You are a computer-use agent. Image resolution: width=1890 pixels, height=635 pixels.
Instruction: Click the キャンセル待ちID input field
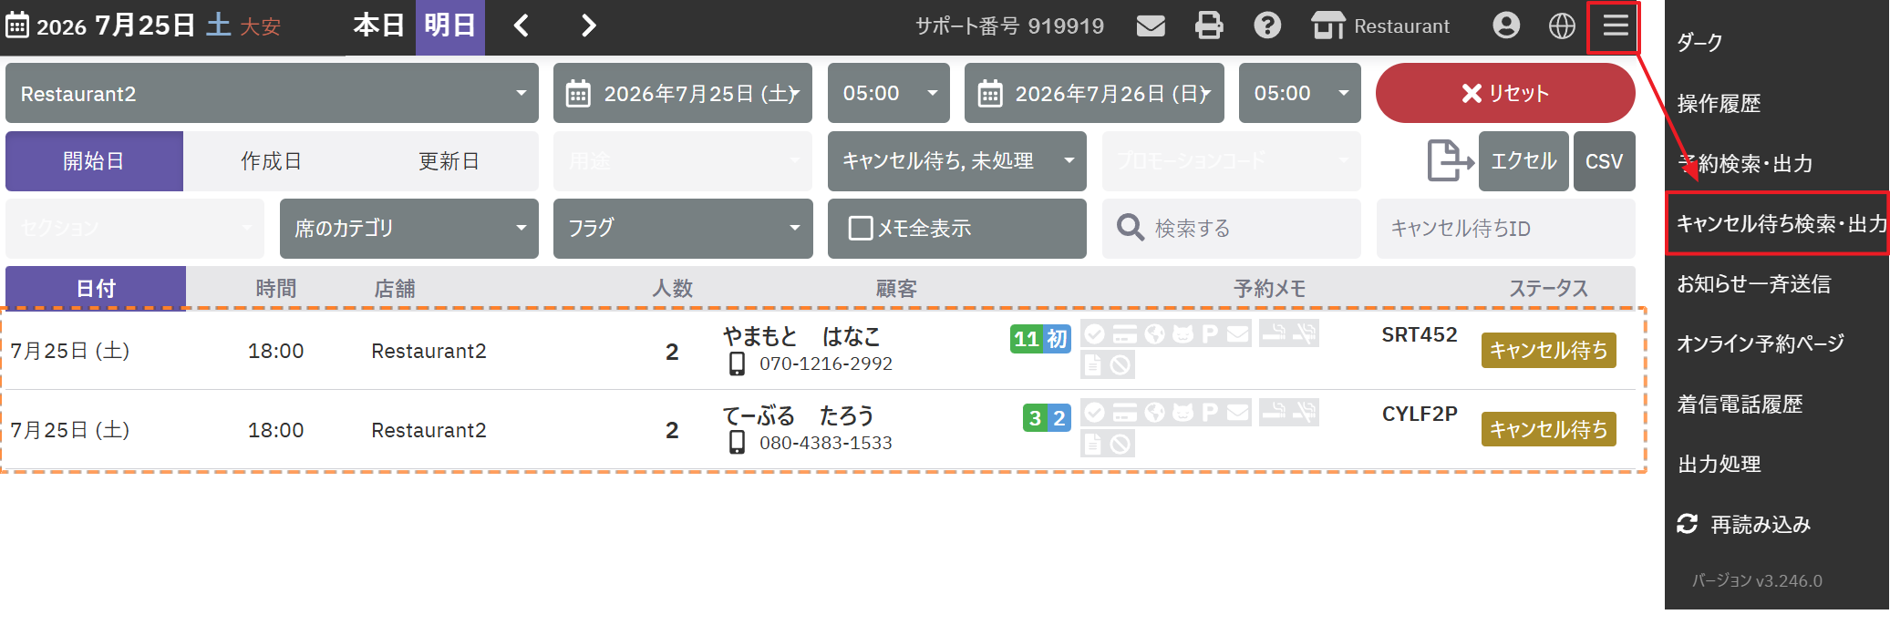click(x=1505, y=228)
